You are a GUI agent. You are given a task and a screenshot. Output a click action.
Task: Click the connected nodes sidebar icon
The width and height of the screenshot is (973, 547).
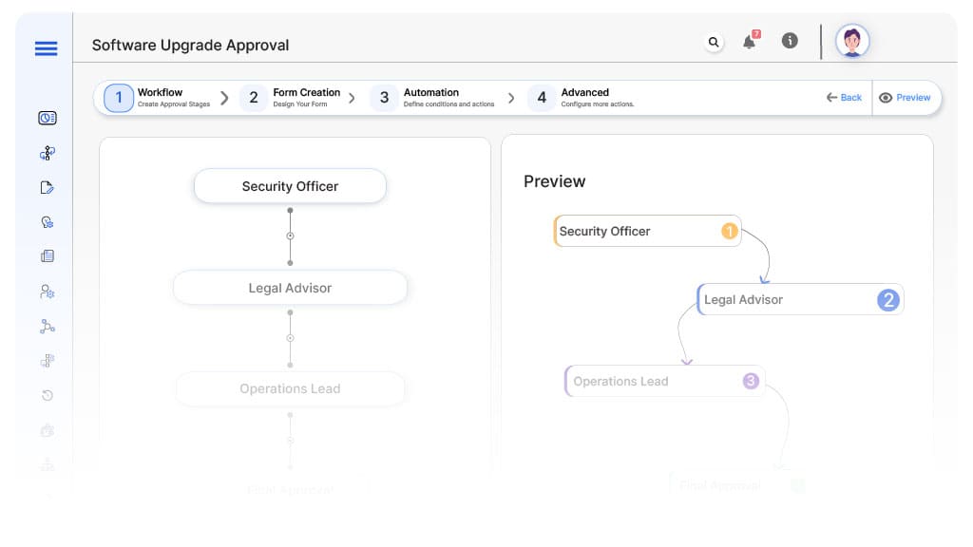(x=48, y=327)
